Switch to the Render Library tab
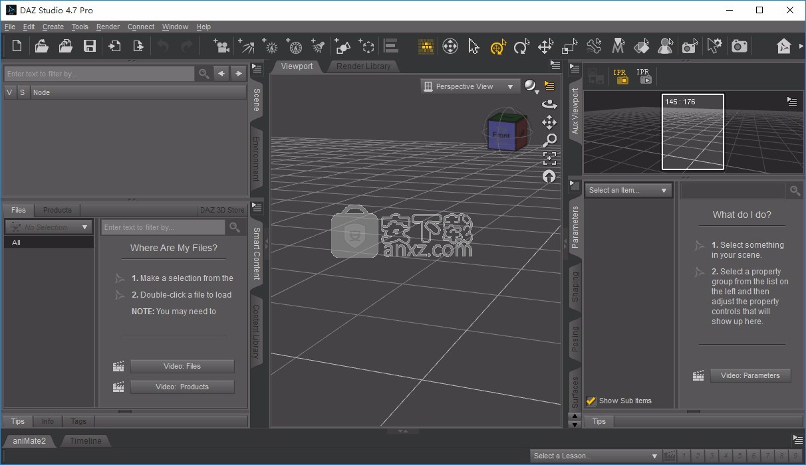This screenshot has width=806, height=465. point(364,66)
